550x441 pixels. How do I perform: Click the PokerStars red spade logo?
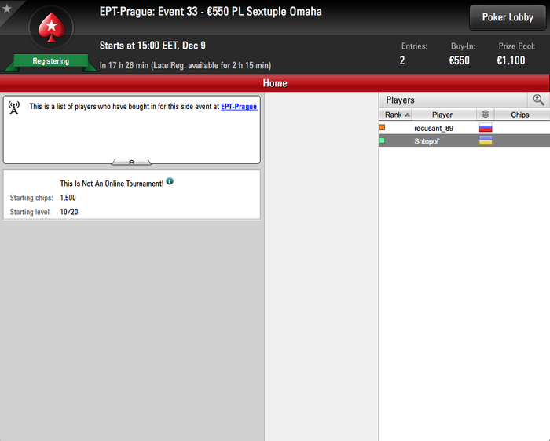[51, 27]
